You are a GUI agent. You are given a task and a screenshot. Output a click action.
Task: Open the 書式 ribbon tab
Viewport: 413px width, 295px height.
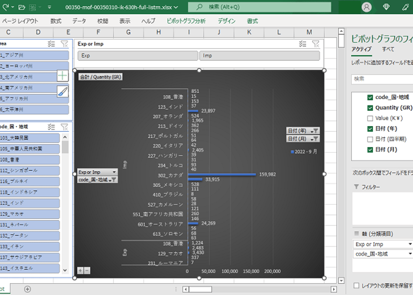(x=253, y=21)
